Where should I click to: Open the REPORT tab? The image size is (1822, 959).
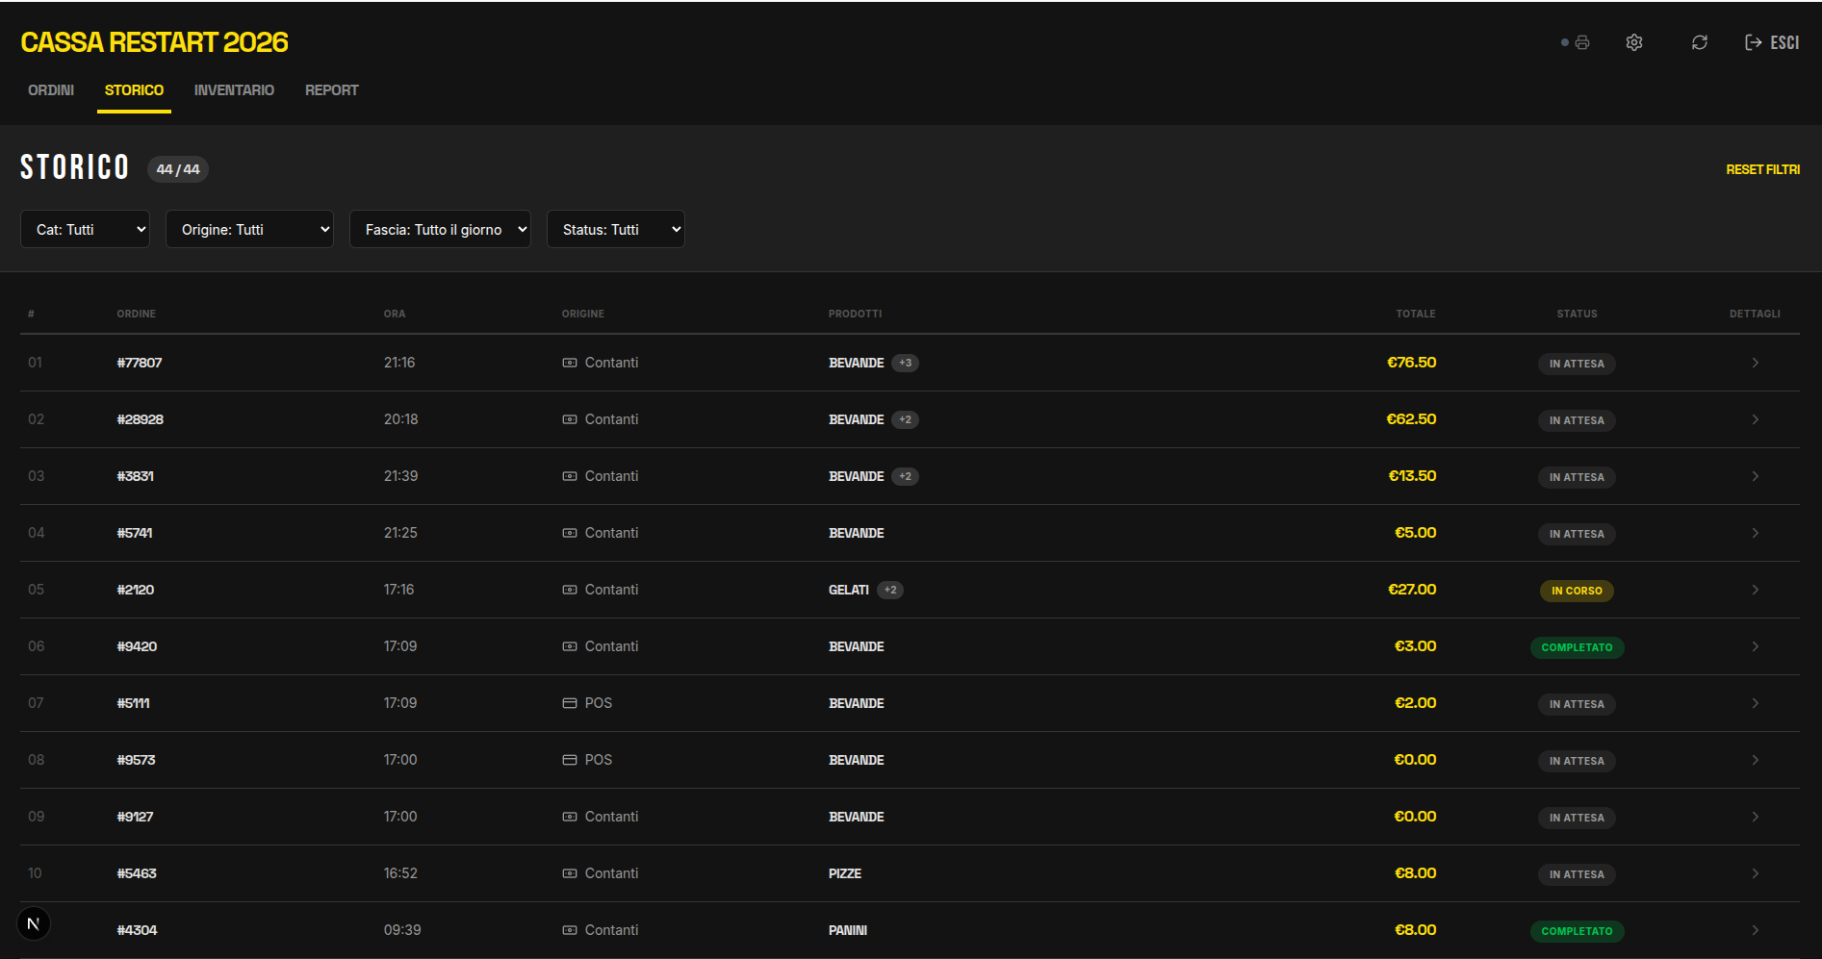[332, 90]
